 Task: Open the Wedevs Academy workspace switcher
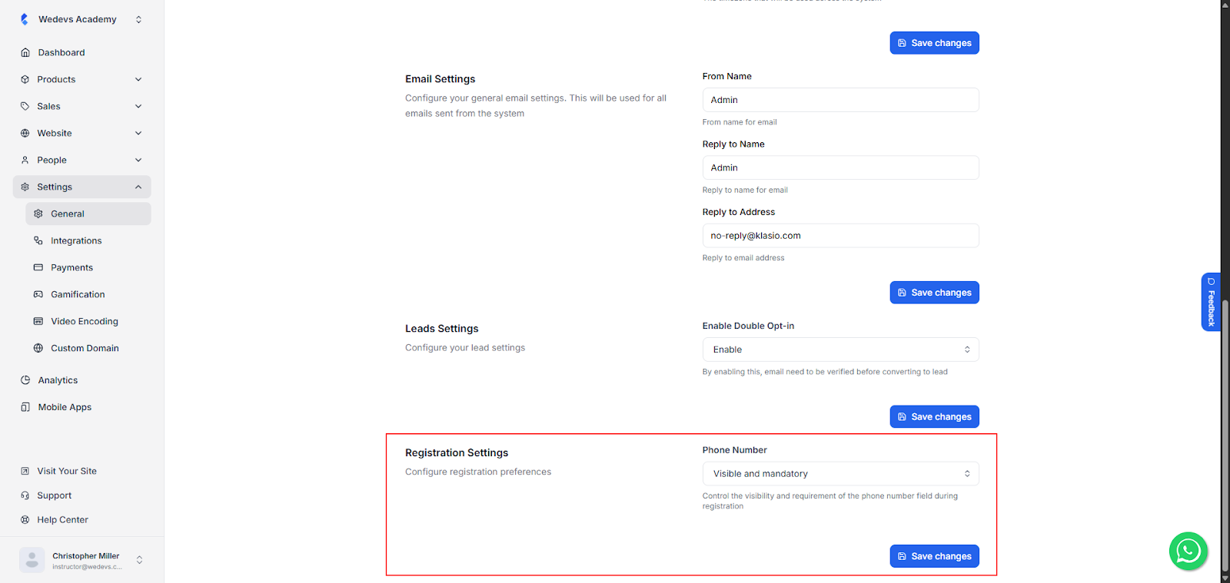[138, 19]
